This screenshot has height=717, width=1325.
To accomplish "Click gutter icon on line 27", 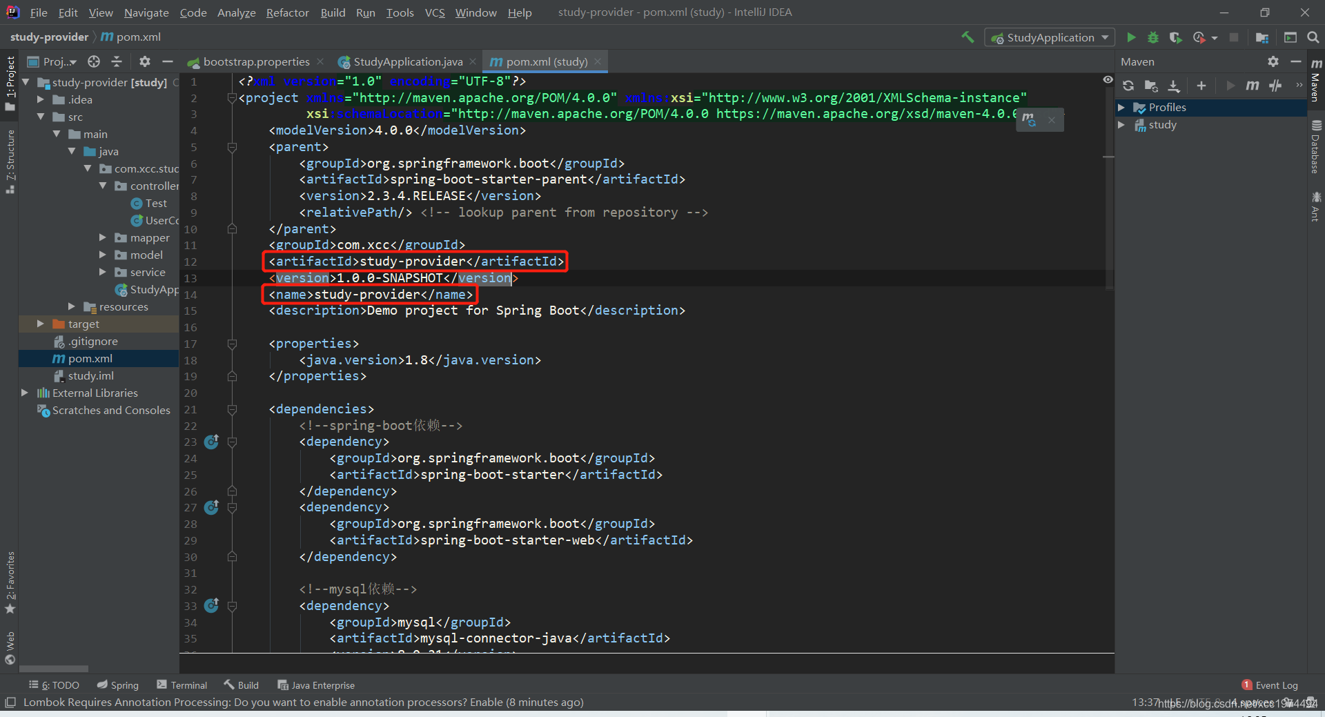I will point(211,507).
